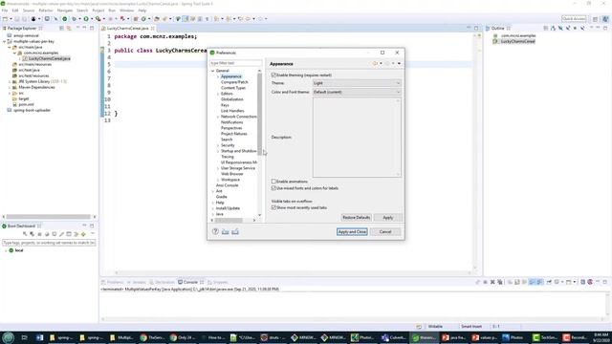Click the Apply button
612x344 pixels.
click(x=387, y=217)
